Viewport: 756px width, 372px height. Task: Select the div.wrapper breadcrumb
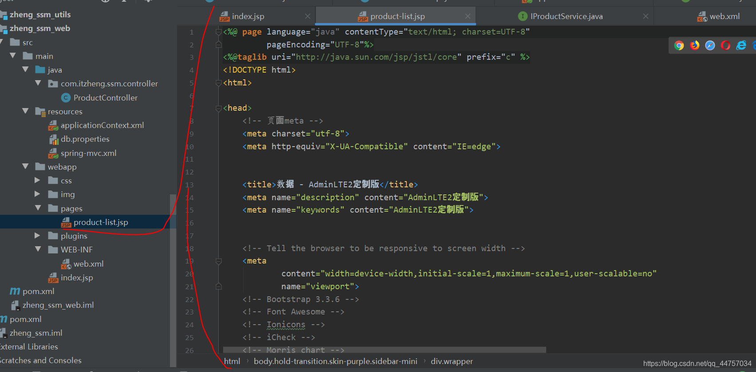coord(452,361)
